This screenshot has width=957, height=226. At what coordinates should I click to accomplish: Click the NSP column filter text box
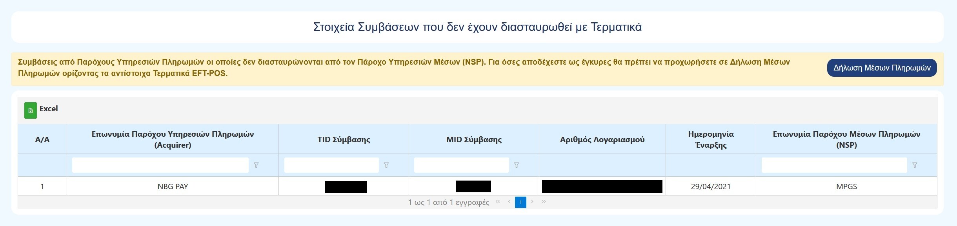834,165
